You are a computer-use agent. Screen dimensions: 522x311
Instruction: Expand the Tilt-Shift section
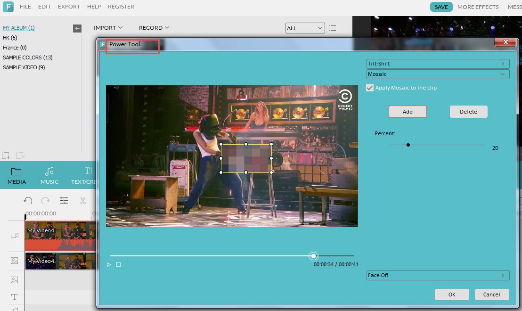tap(438, 64)
